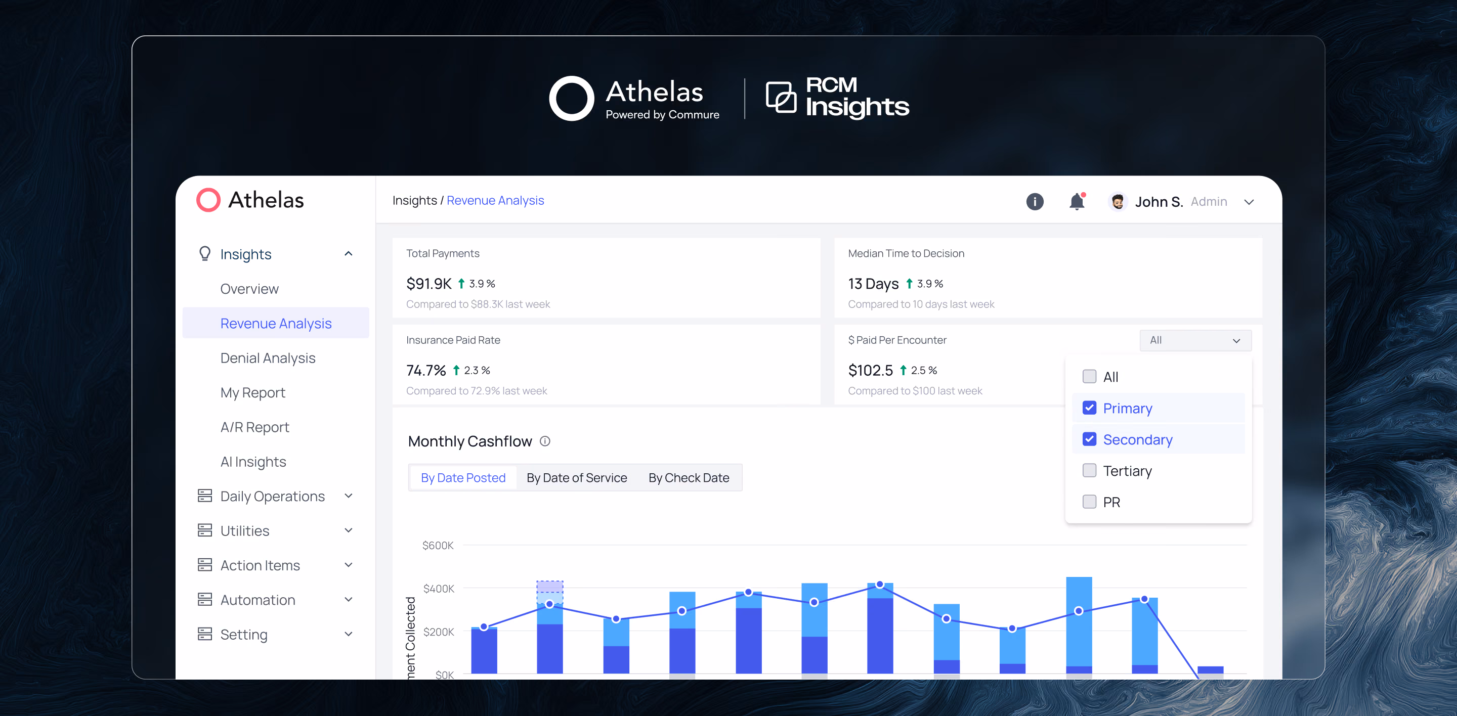Screen dimensions: 1457x716
Task: Click the Utilities sidebar icon
Action: [x=205, y=530]
